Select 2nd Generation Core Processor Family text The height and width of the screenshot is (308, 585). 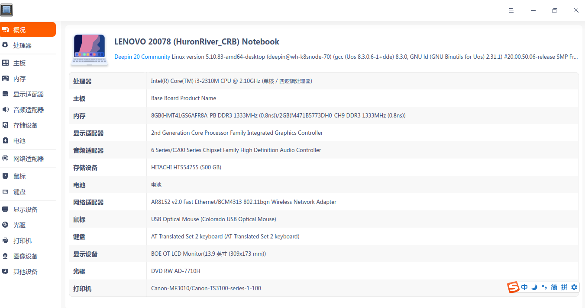click(x=237, y=133)
